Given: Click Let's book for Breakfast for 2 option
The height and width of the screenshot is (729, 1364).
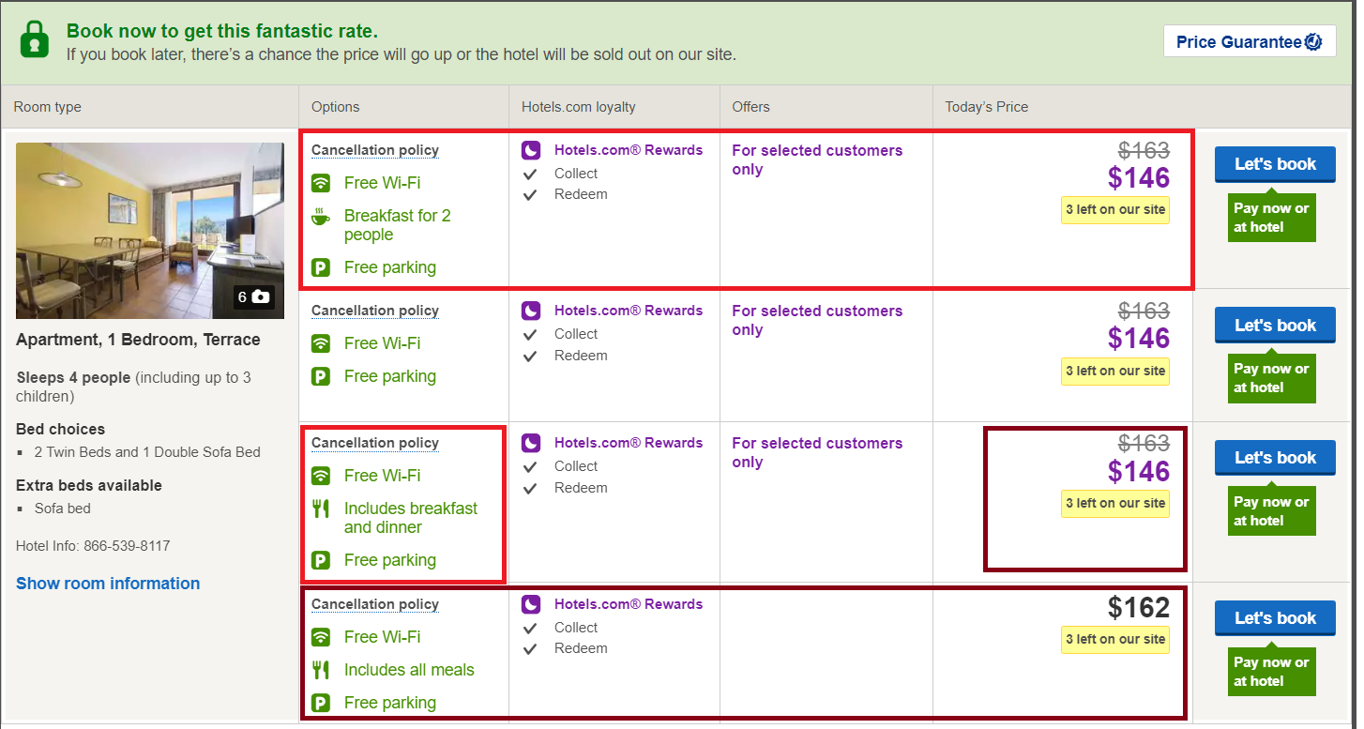Looking at the screenshot, I should [1275, 164].
